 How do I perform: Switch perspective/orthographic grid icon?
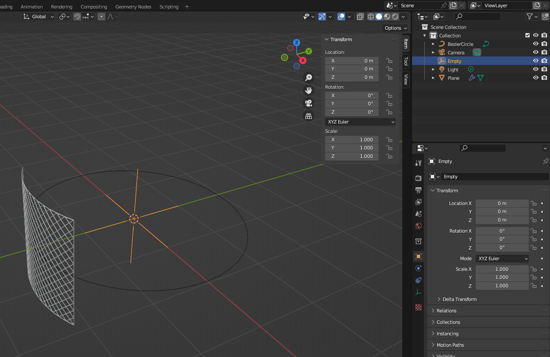tap(309, 116)
